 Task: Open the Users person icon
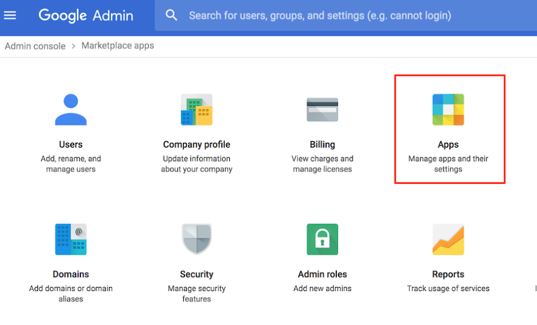(71, 110)
